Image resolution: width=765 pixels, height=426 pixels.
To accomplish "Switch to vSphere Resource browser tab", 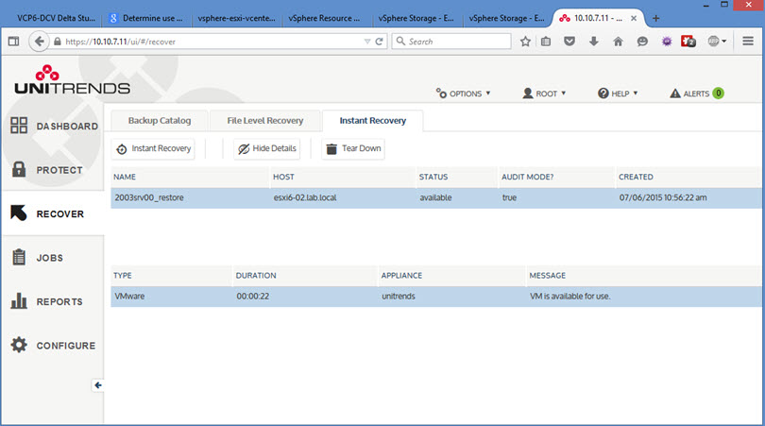I will pos(325,18).
